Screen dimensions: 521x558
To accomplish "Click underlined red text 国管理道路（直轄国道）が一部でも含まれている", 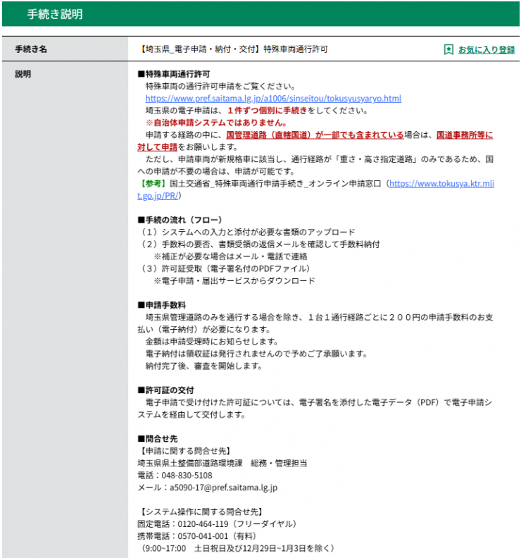I will point(315,135).
